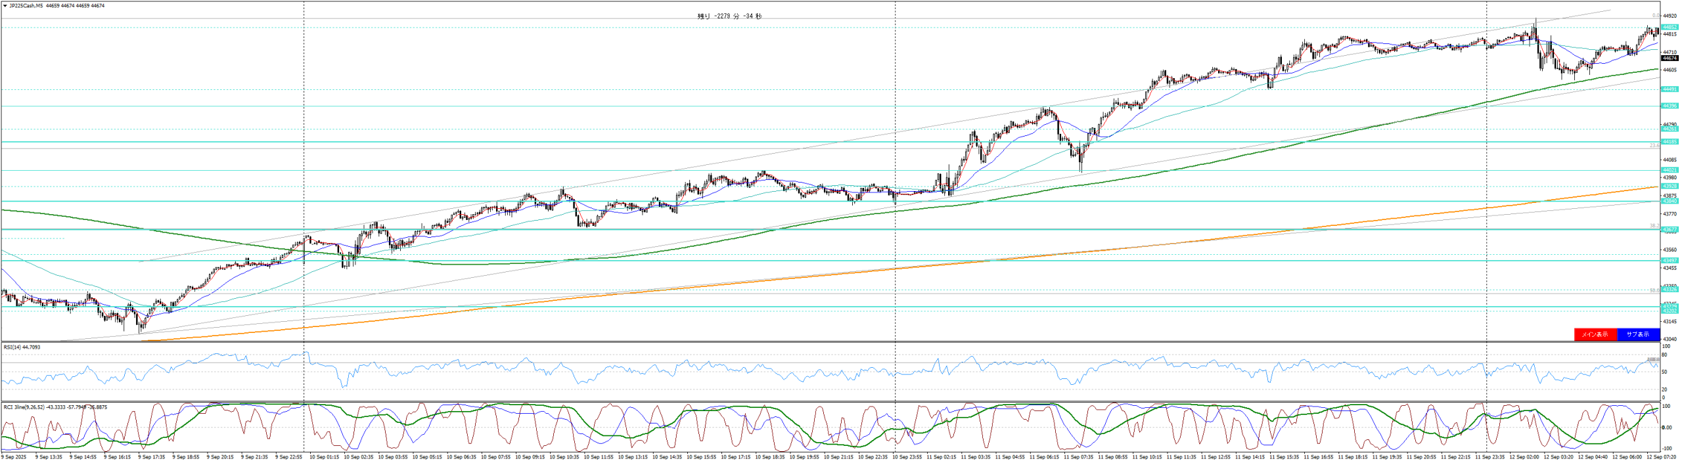Click the 残り countdown timer text

729,16
